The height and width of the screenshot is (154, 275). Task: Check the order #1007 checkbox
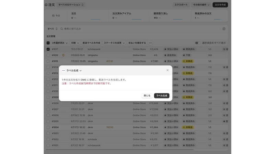coord(48,109)
